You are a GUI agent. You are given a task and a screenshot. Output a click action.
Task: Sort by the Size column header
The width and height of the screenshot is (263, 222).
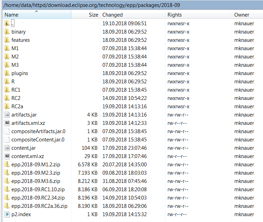point(86,15)
